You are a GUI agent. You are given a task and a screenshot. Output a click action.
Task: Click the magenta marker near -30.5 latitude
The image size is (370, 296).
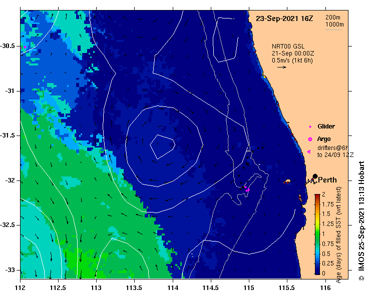(x=25, y=47)
